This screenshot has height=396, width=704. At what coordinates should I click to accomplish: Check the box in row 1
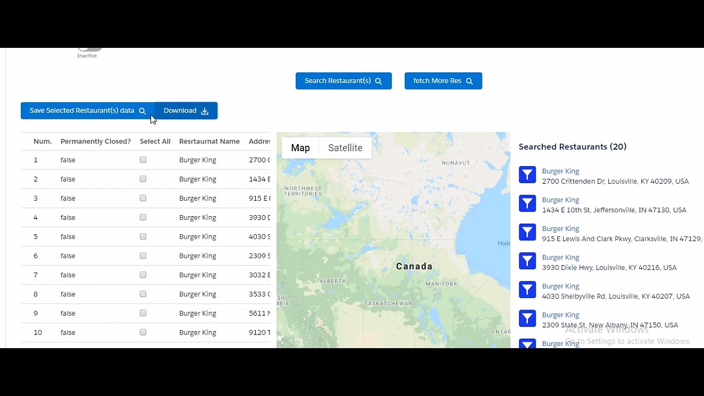click(x=143, y=160)
